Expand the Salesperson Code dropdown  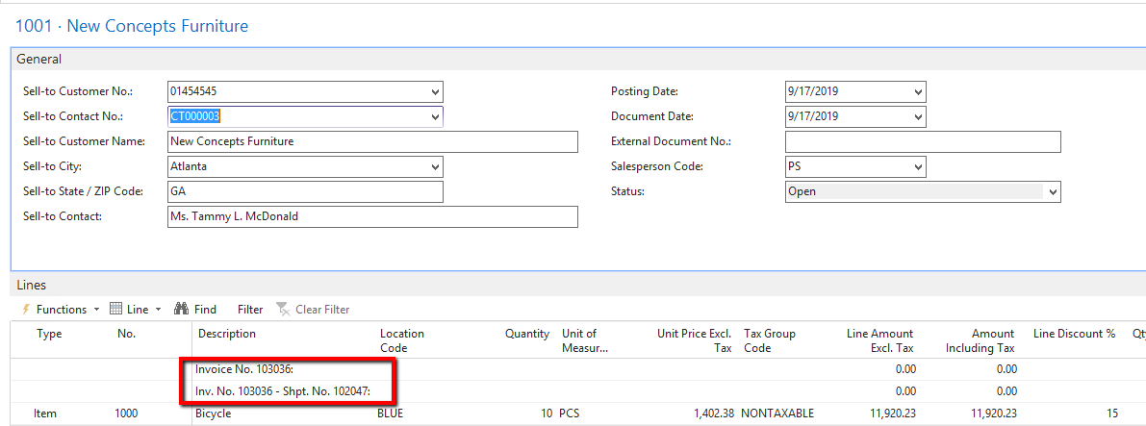pyautogui.click(x=918, y=167)
